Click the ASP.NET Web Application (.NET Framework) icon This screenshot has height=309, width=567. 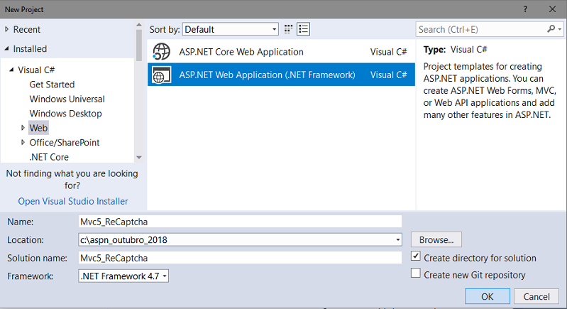pyautogui.click(x=161, y=75)
